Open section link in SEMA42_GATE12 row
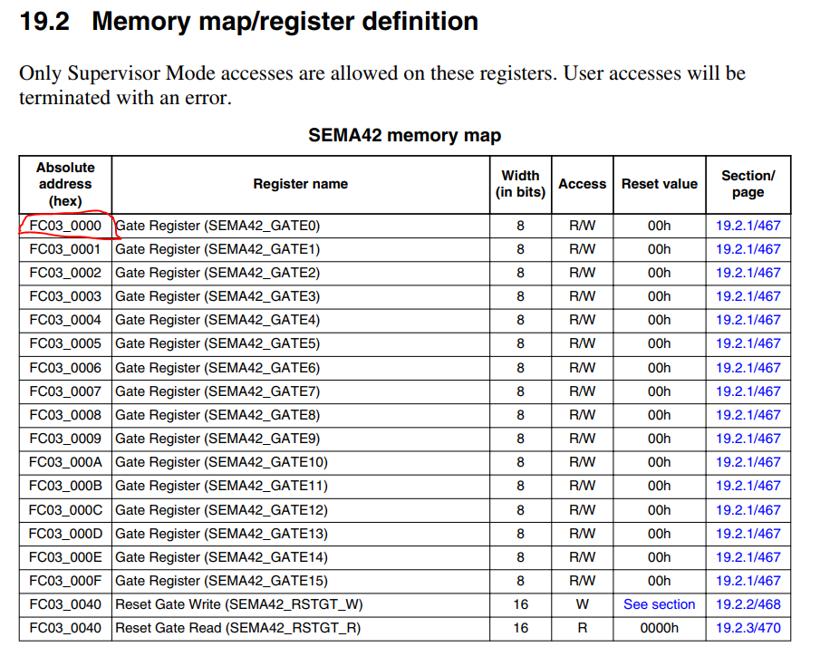The width and height of the screenshot is (830, 666). 748,510
